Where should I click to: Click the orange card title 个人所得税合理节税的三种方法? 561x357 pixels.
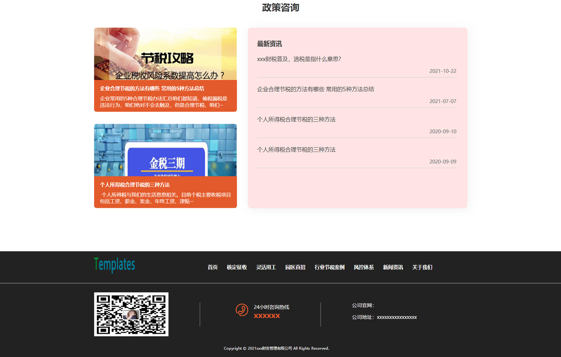pos(135,185)
